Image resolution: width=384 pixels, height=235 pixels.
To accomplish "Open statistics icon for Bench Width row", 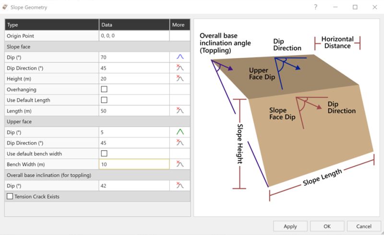I will point(180,164).
